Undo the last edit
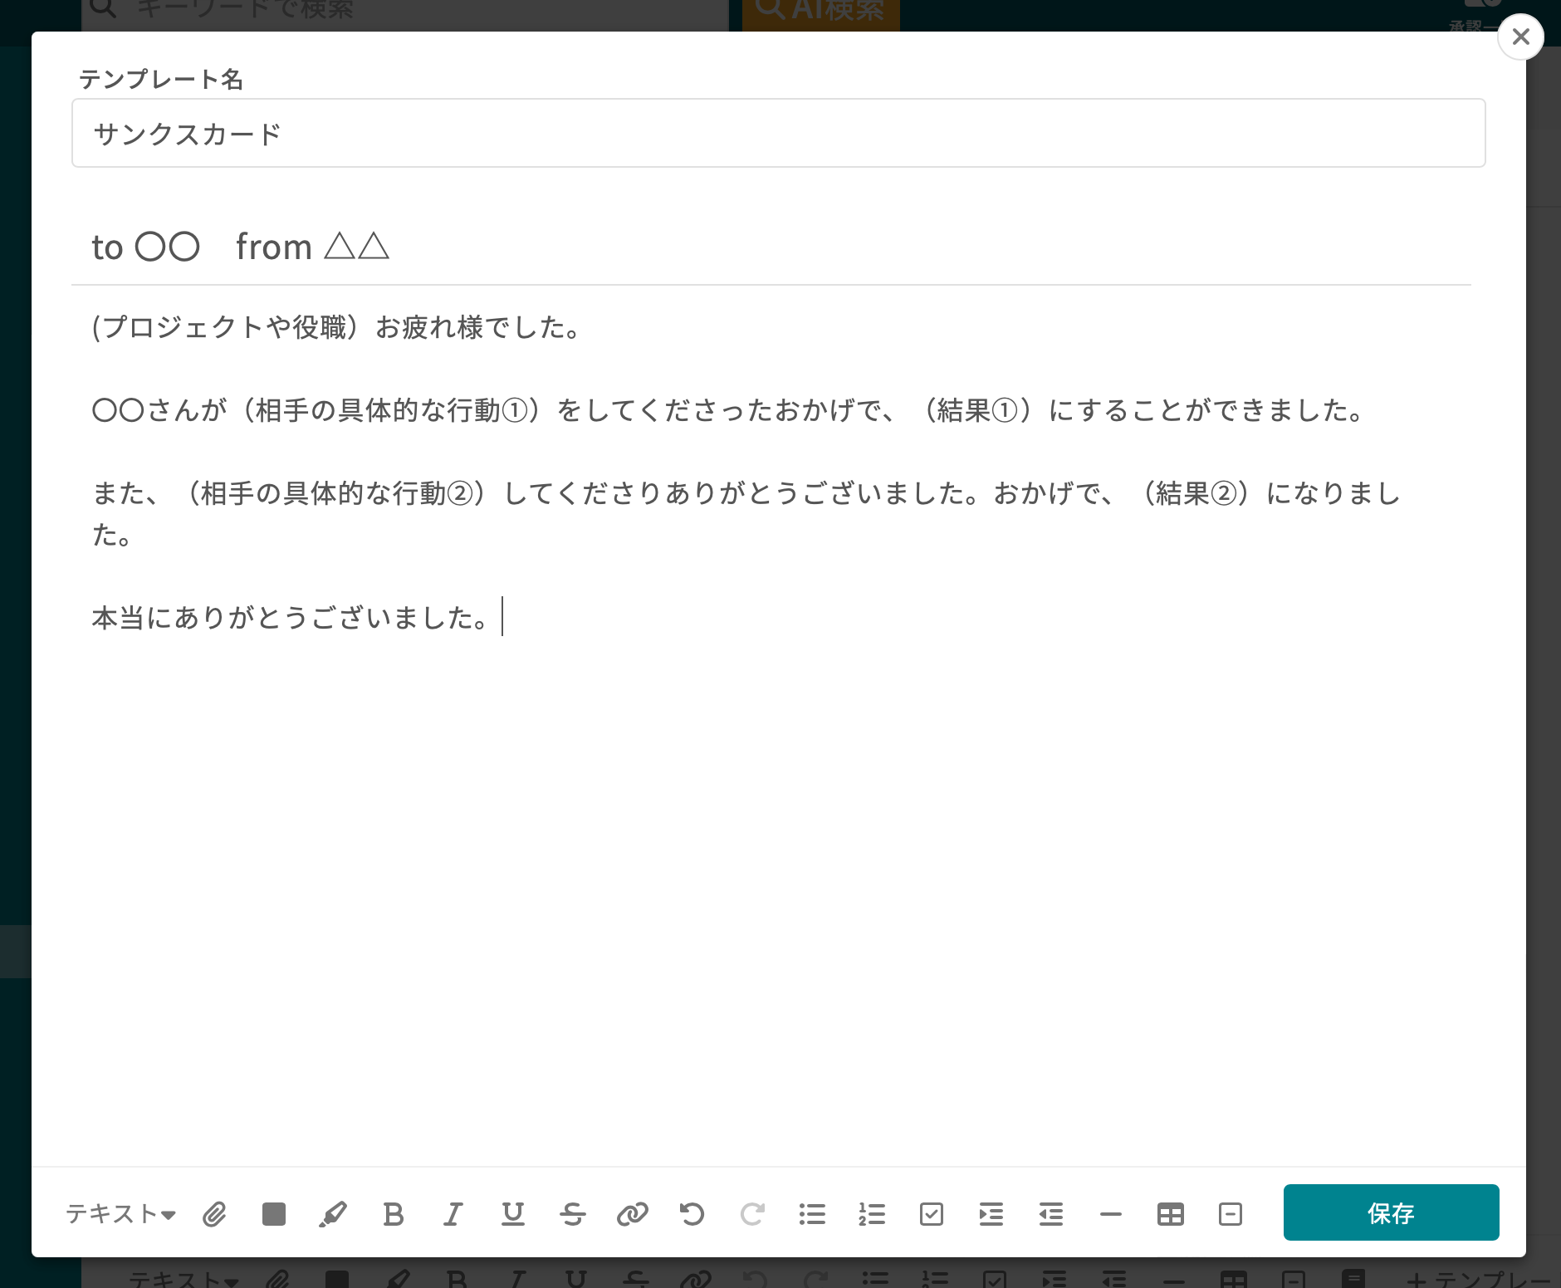 click(692, 1214)
